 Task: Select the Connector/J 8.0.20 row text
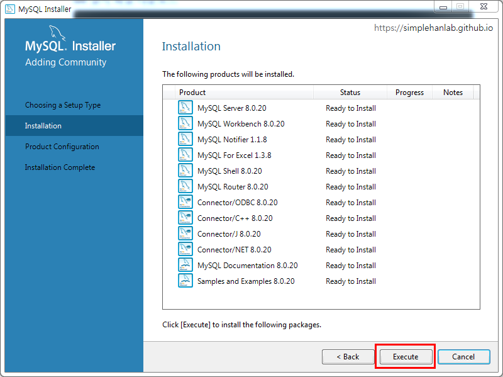(x=229, y=234)
